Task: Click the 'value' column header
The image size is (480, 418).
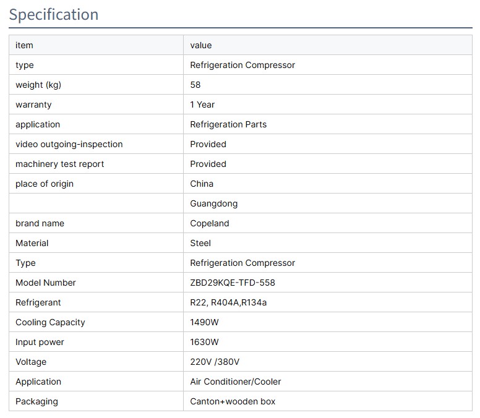Action: point(201,45)
